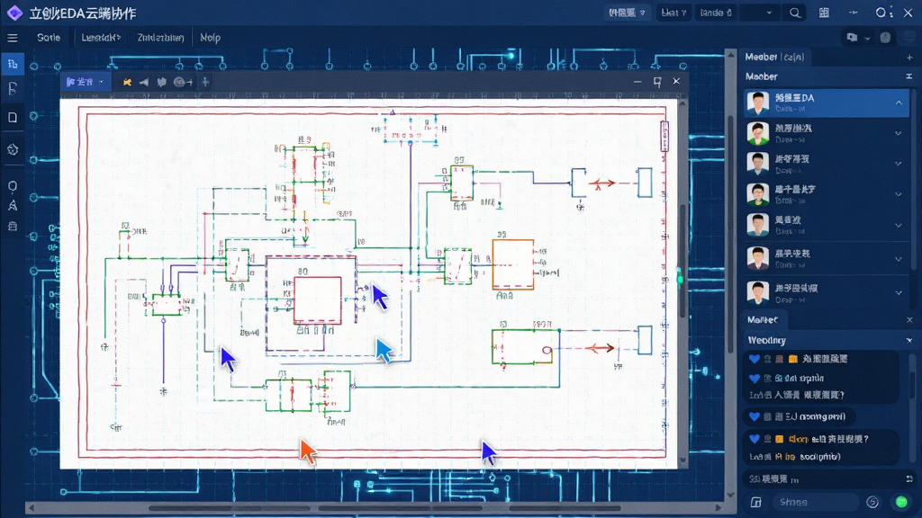Viewport: 922px width, 518px height.
Task: Expand the second member row chevron
Action: click(899, 133)
